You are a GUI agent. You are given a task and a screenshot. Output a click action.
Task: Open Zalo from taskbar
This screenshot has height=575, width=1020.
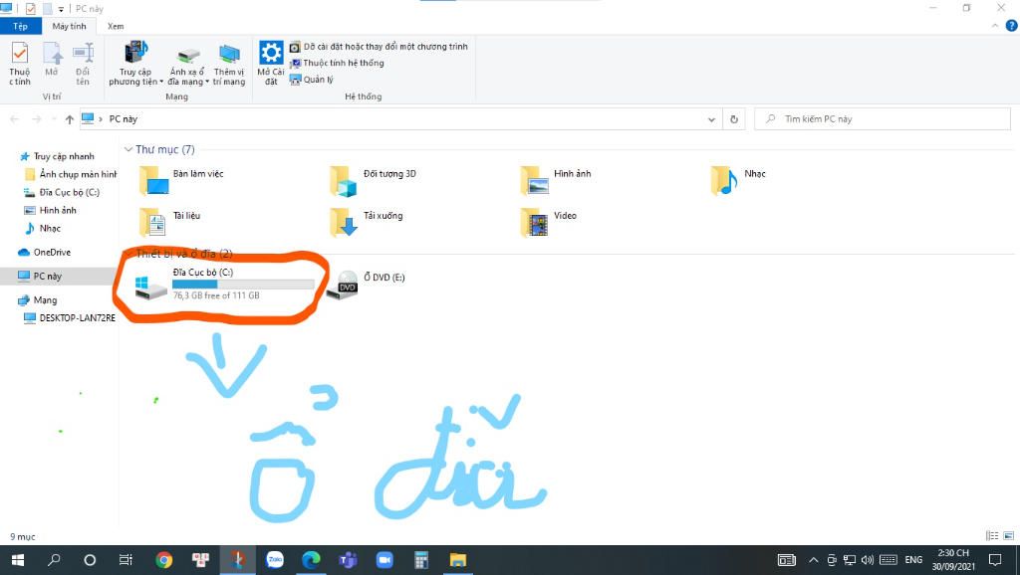tap(275, 560)
